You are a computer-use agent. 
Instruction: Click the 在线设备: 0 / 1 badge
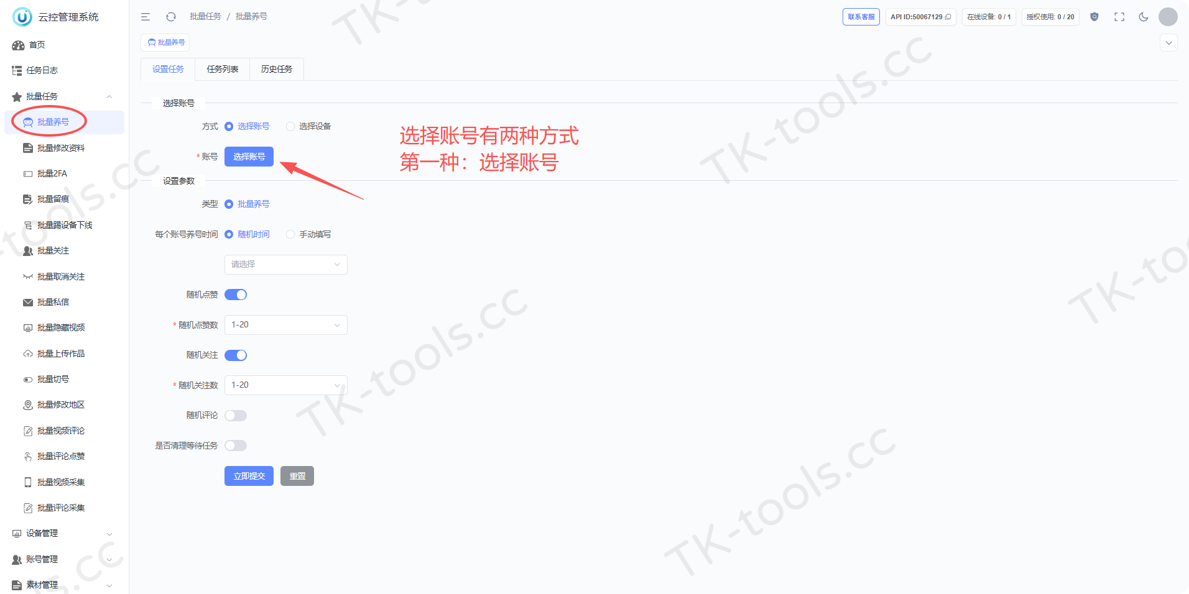pos(989,17)
